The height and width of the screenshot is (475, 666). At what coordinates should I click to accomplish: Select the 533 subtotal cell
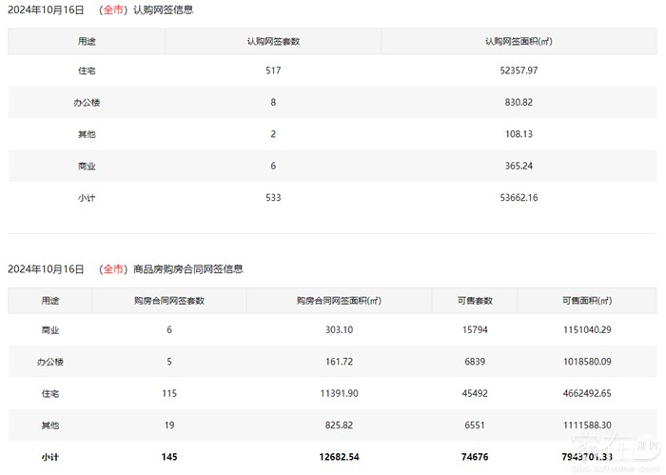point(273,198)
